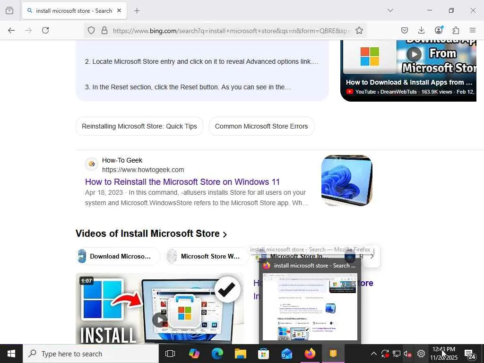Go forward one page
The width and height of the screenshot is (484, 363).
[28, 30]
